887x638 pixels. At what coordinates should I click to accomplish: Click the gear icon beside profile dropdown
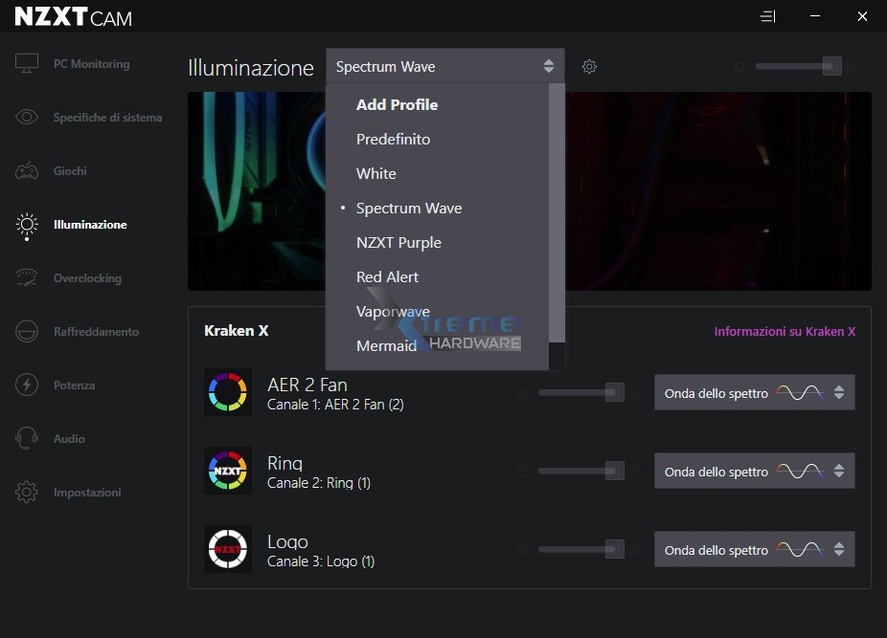point(590,67)
